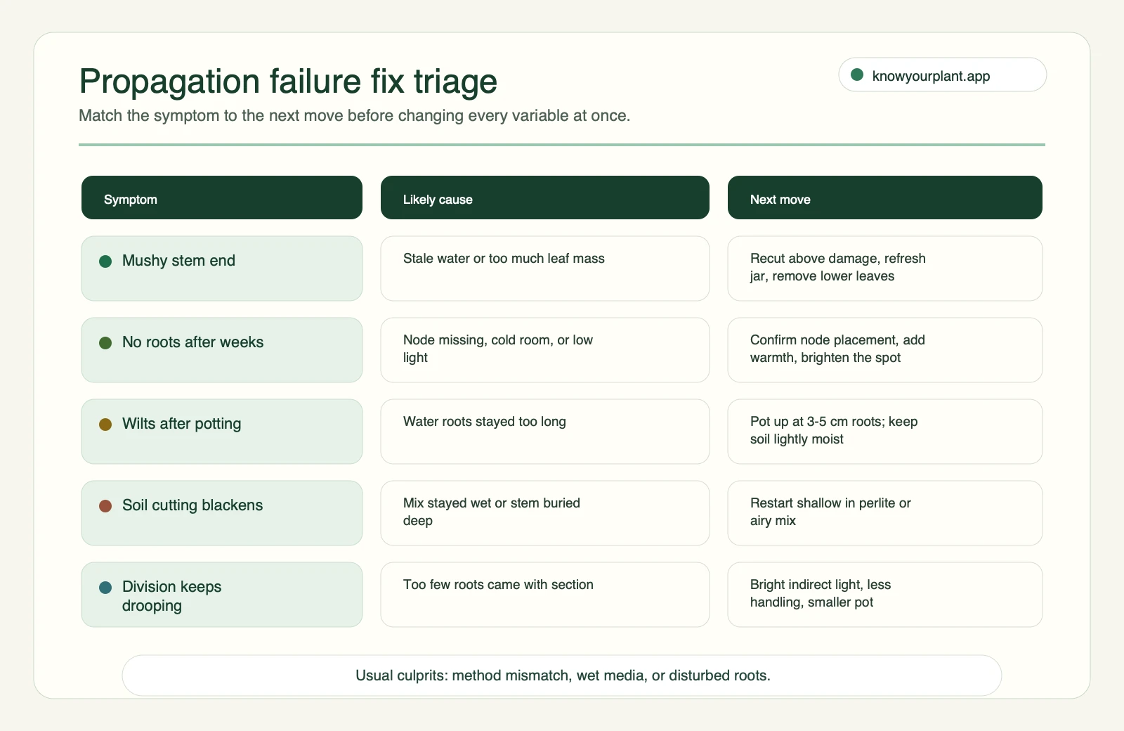Click the green dot beside Mushy stem end
This screenshot has width=1124, height=731.
coord(105,261)
